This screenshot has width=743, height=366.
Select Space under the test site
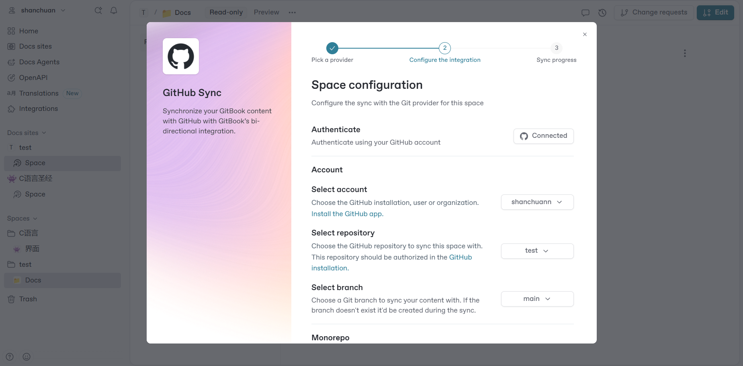62,163
